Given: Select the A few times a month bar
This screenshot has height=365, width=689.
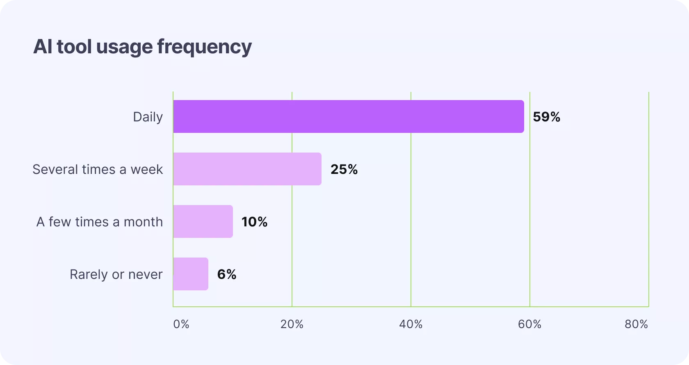Looking at the screenshot, I should pyautogui.click(x=203, y=221).
